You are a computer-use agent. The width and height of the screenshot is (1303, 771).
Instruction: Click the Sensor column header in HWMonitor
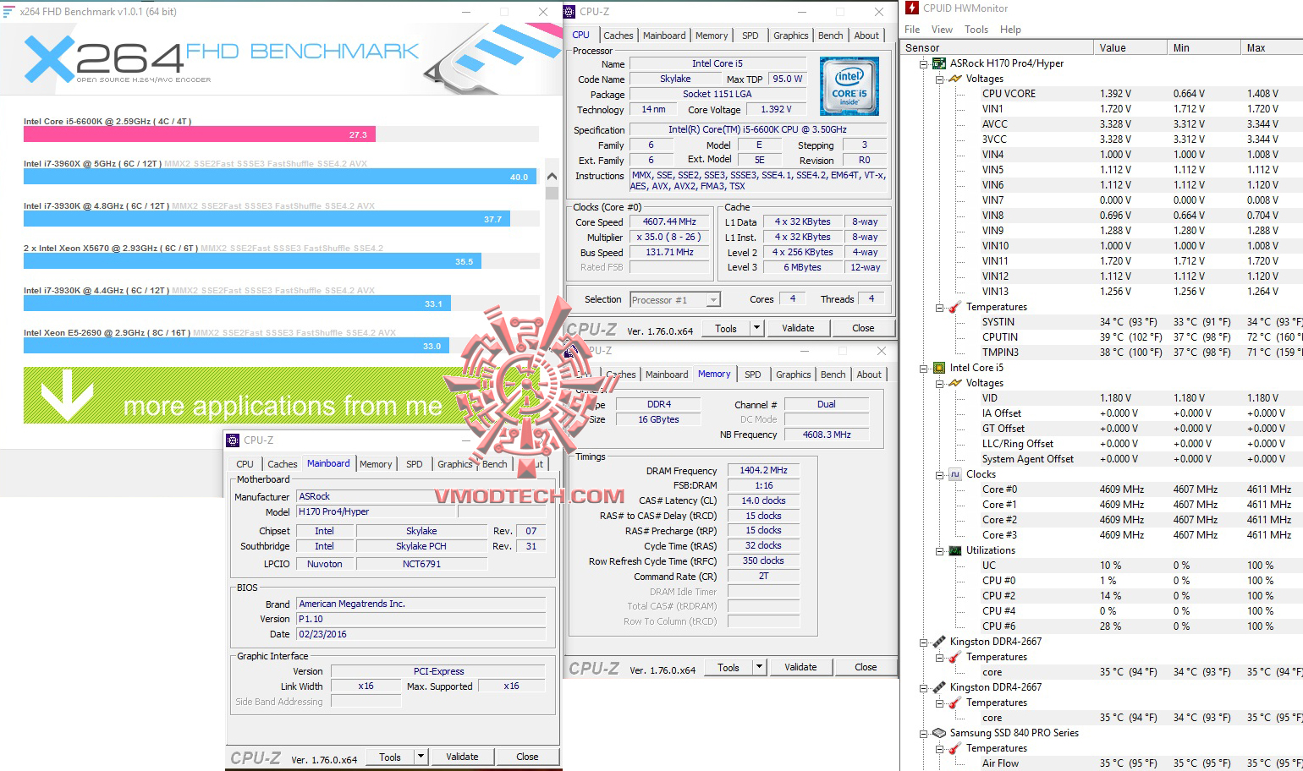[x=997, y=48]
